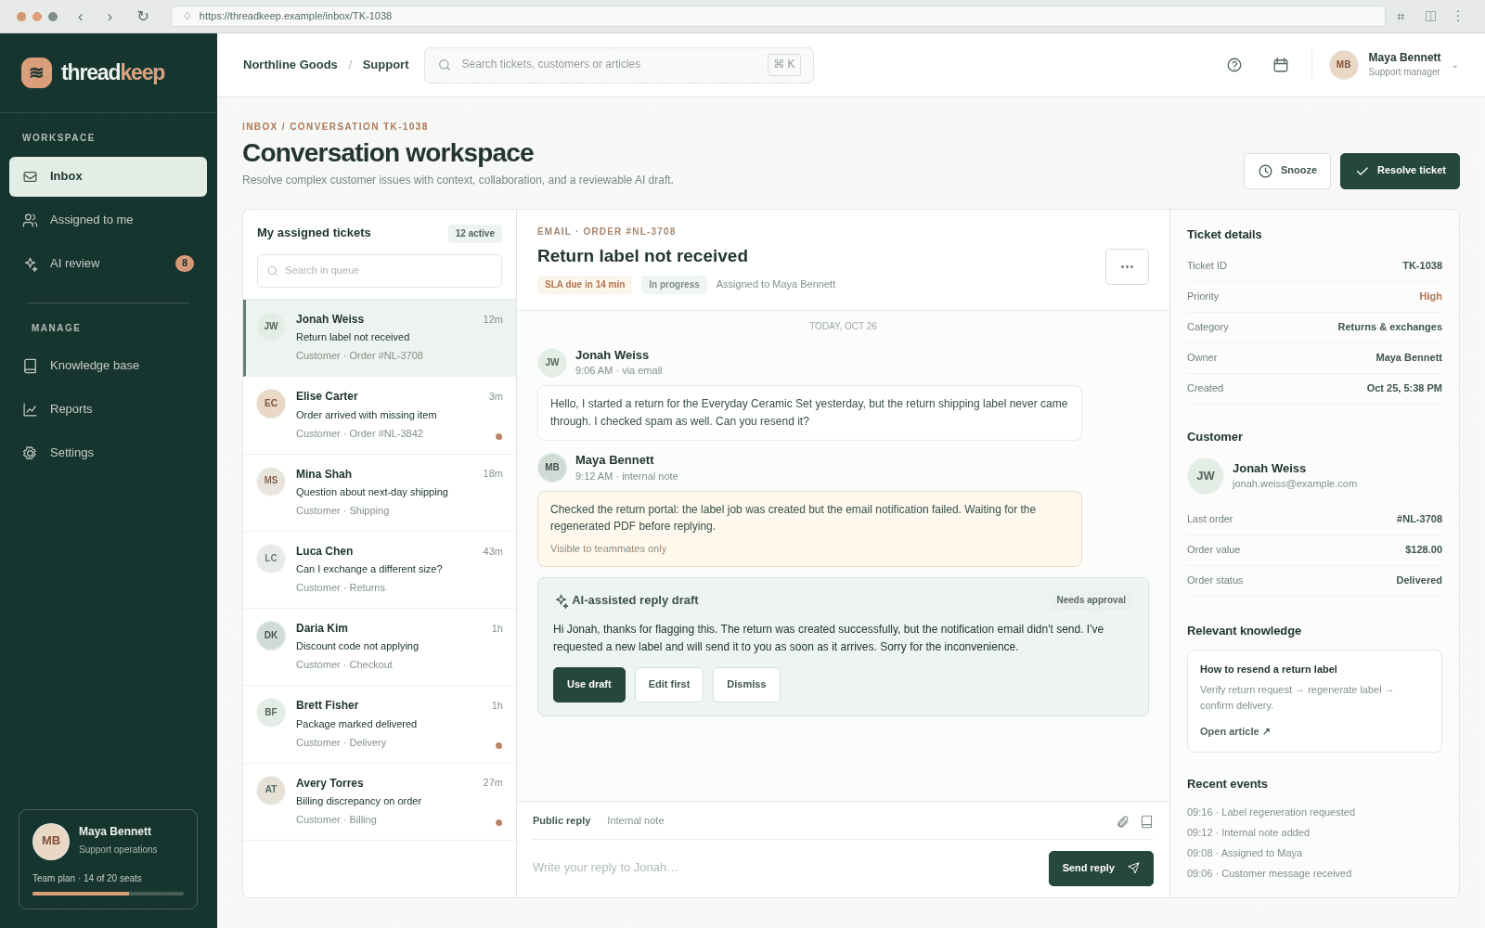Open the three-dot ticket actions menu
The width and height of the screenshot is (1485, 928).
[x=1127, y=266]
